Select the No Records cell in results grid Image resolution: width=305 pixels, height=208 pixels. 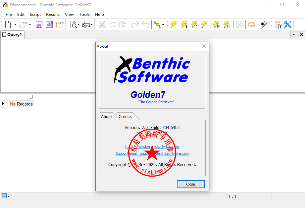[x=22, y=104]
